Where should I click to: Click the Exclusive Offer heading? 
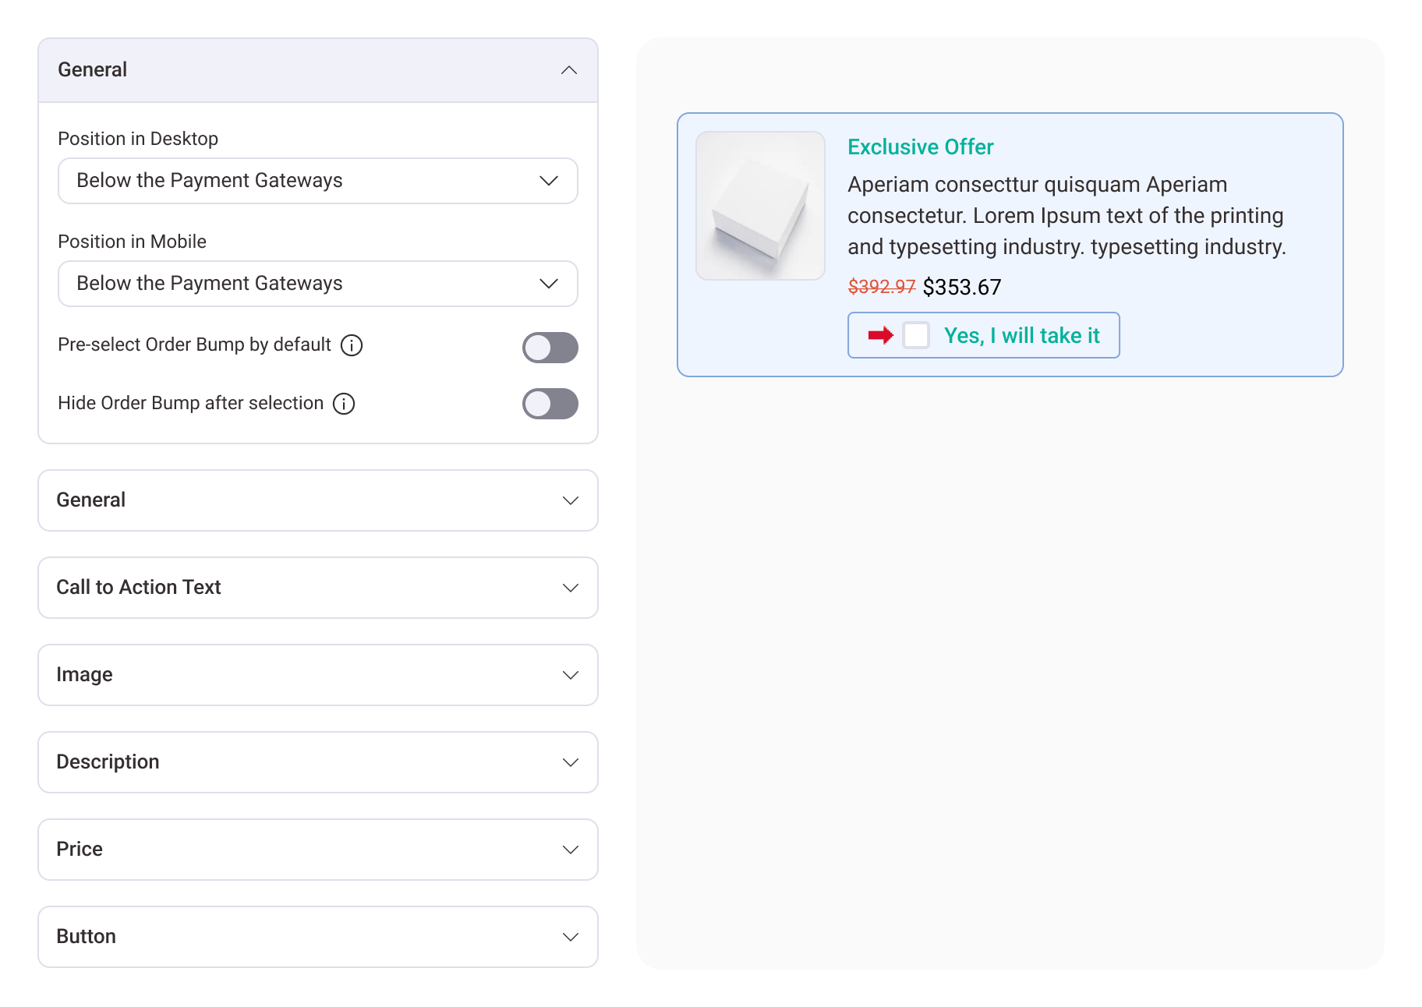(920, 147)
